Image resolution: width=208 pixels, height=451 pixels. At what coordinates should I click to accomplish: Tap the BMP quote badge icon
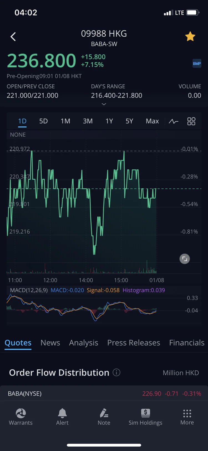[x=197, y=64]
